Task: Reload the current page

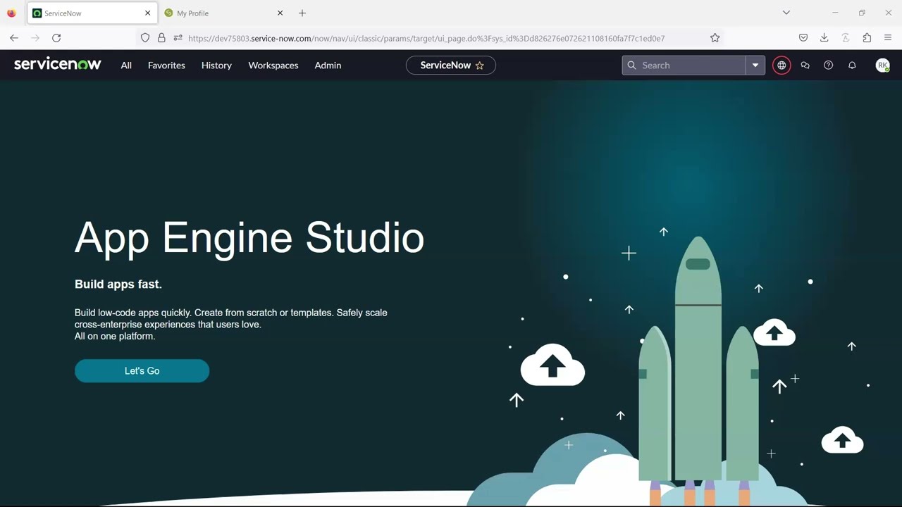Action: click(56, 38)
